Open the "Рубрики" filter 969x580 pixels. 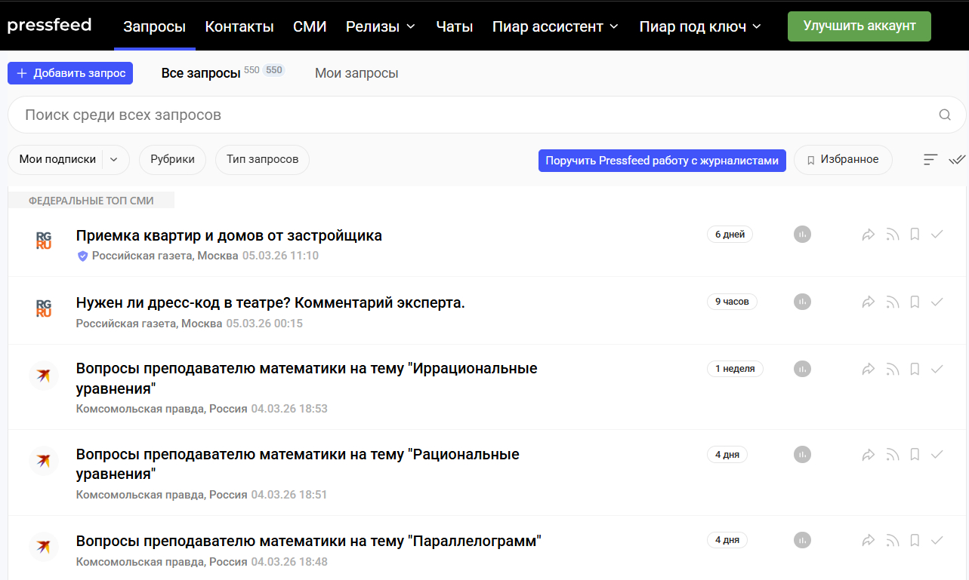(172, 160)
